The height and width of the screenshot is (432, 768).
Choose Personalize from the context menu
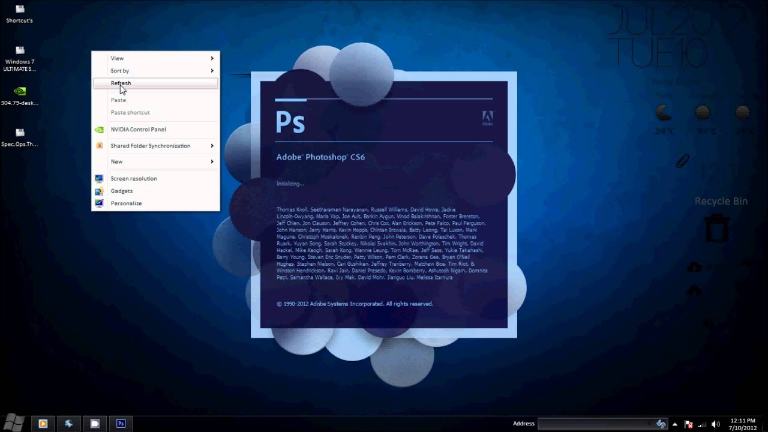pos(155,203)
